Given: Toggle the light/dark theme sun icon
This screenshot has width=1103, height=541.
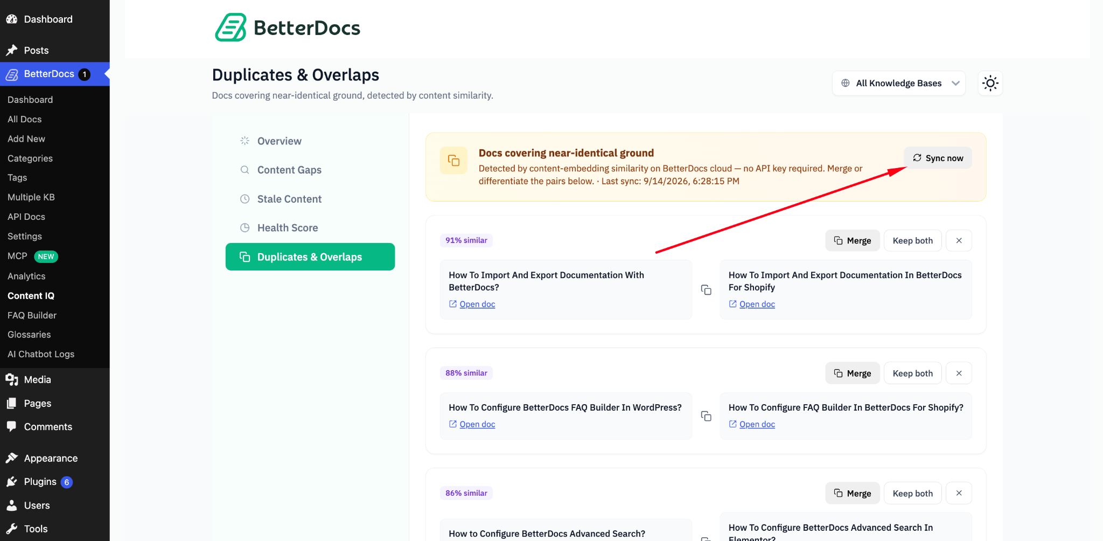Looking at the screenshot, I should pyautogui.click(x=990, y=83).
